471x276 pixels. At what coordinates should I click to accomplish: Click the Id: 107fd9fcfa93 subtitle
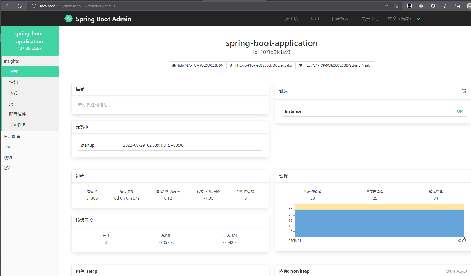coord(272,52)
